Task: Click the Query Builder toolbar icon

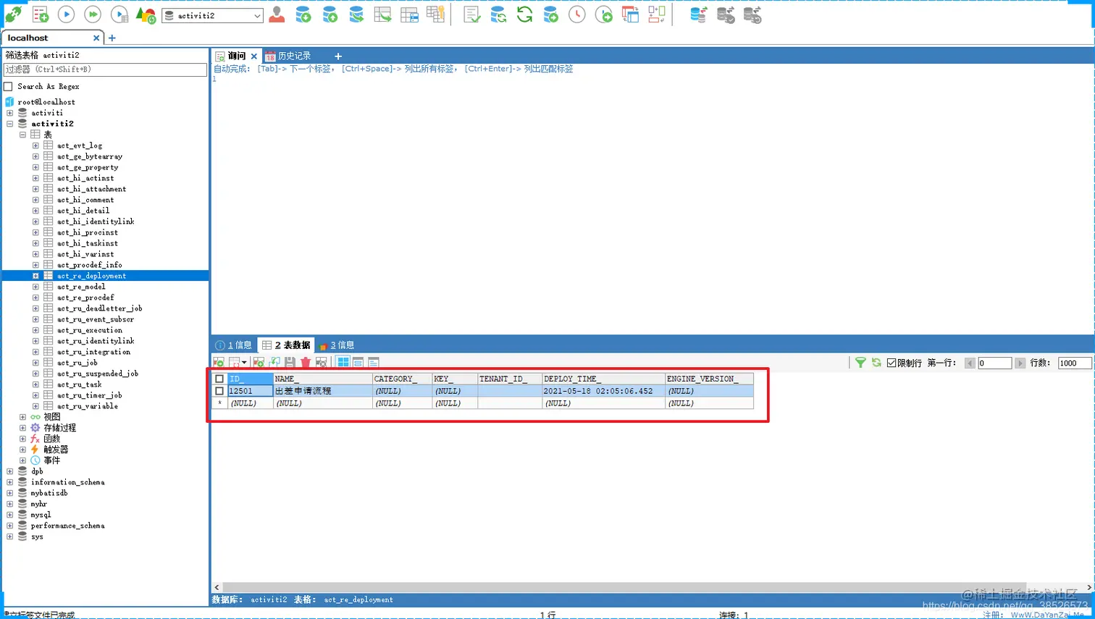Action: (x=630, y=14)
